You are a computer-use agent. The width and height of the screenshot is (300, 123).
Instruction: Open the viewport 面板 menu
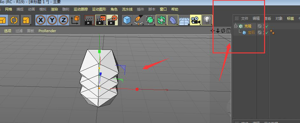click(x=31, y=31)
